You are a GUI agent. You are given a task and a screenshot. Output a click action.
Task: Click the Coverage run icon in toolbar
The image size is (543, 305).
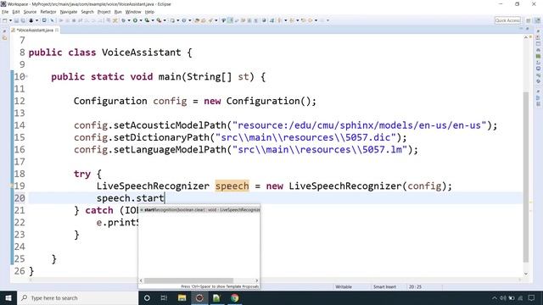(147, 20)
